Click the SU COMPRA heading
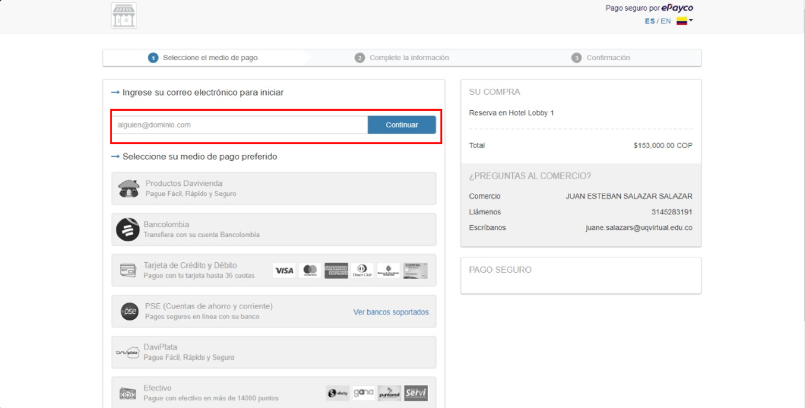Screen dimensions: 805x408 [x=495, y=92]
